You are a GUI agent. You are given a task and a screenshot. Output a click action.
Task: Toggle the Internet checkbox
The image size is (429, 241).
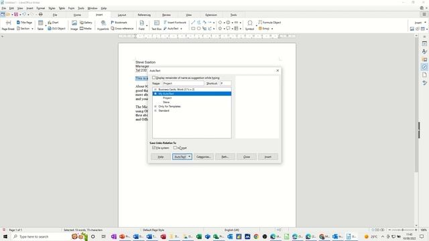[175, 148]
